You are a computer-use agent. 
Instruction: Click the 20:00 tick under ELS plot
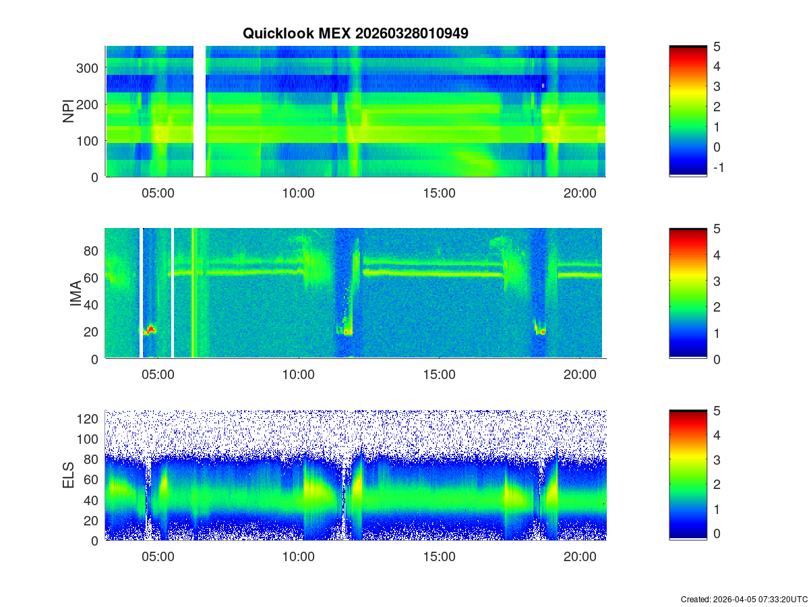tap(580, 557)
